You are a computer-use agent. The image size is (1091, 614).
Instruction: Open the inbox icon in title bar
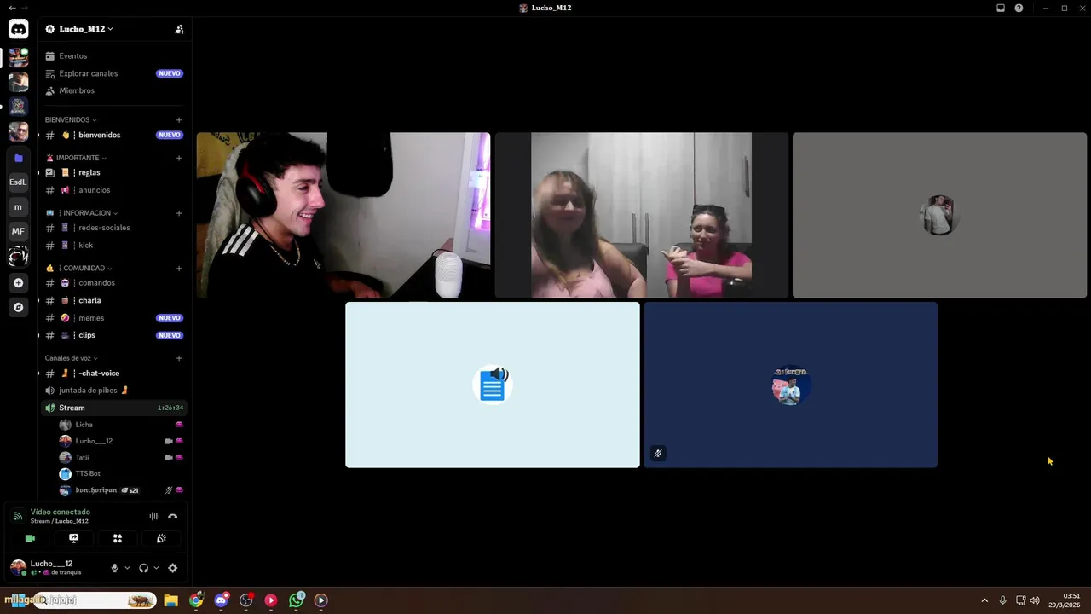point(1001,8)
